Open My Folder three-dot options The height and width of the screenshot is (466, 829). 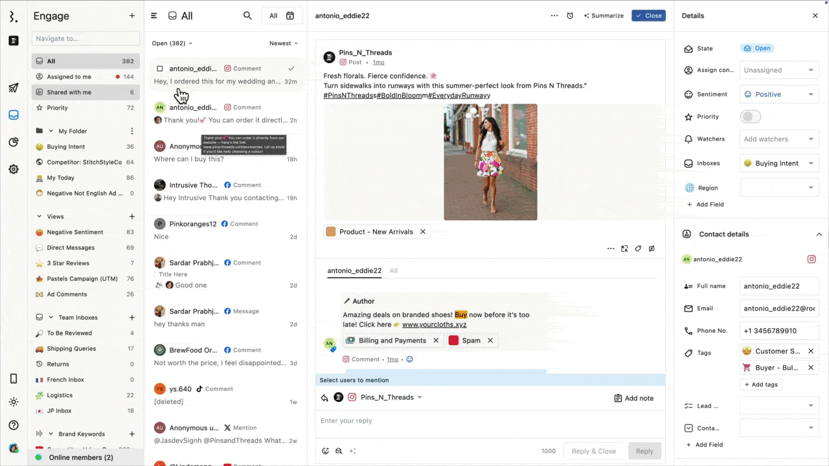(x=132, y=131)
